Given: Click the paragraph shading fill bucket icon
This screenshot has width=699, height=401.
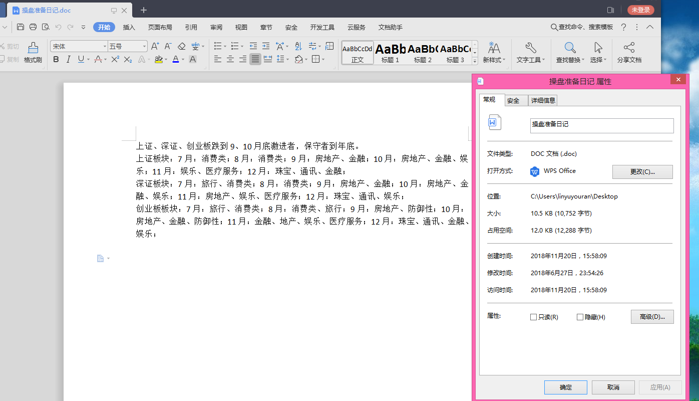Looking at the screenshot, I should 299,59.
